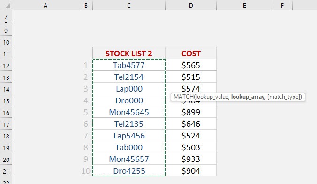The image size is (317, 184).
Task: Click index number 10 beside Dro4255
Action: pos(86,171)
